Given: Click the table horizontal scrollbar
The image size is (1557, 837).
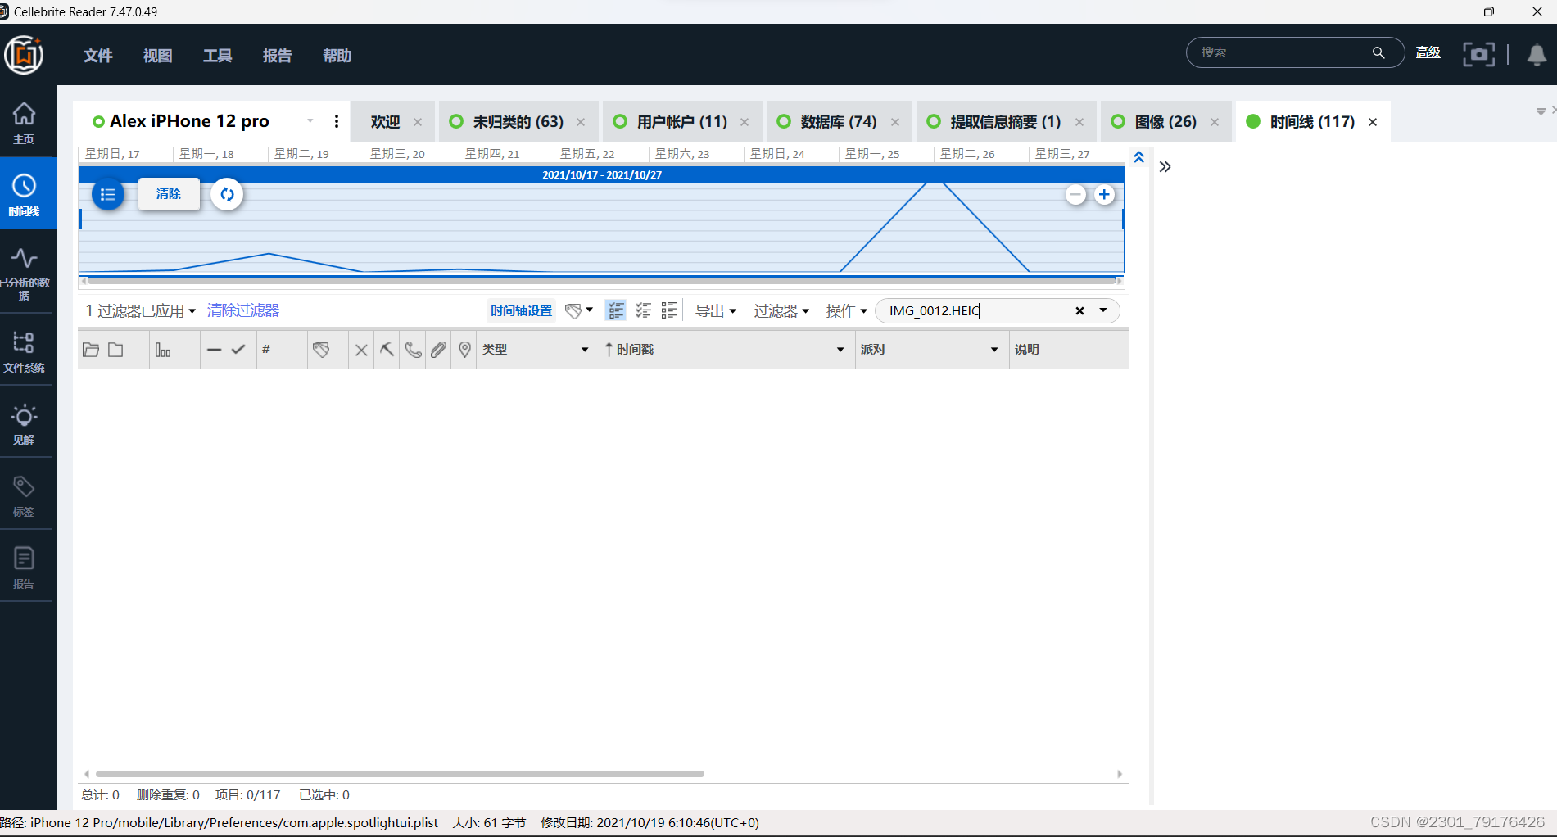Looking at the screenshot, I should [400, 774].
